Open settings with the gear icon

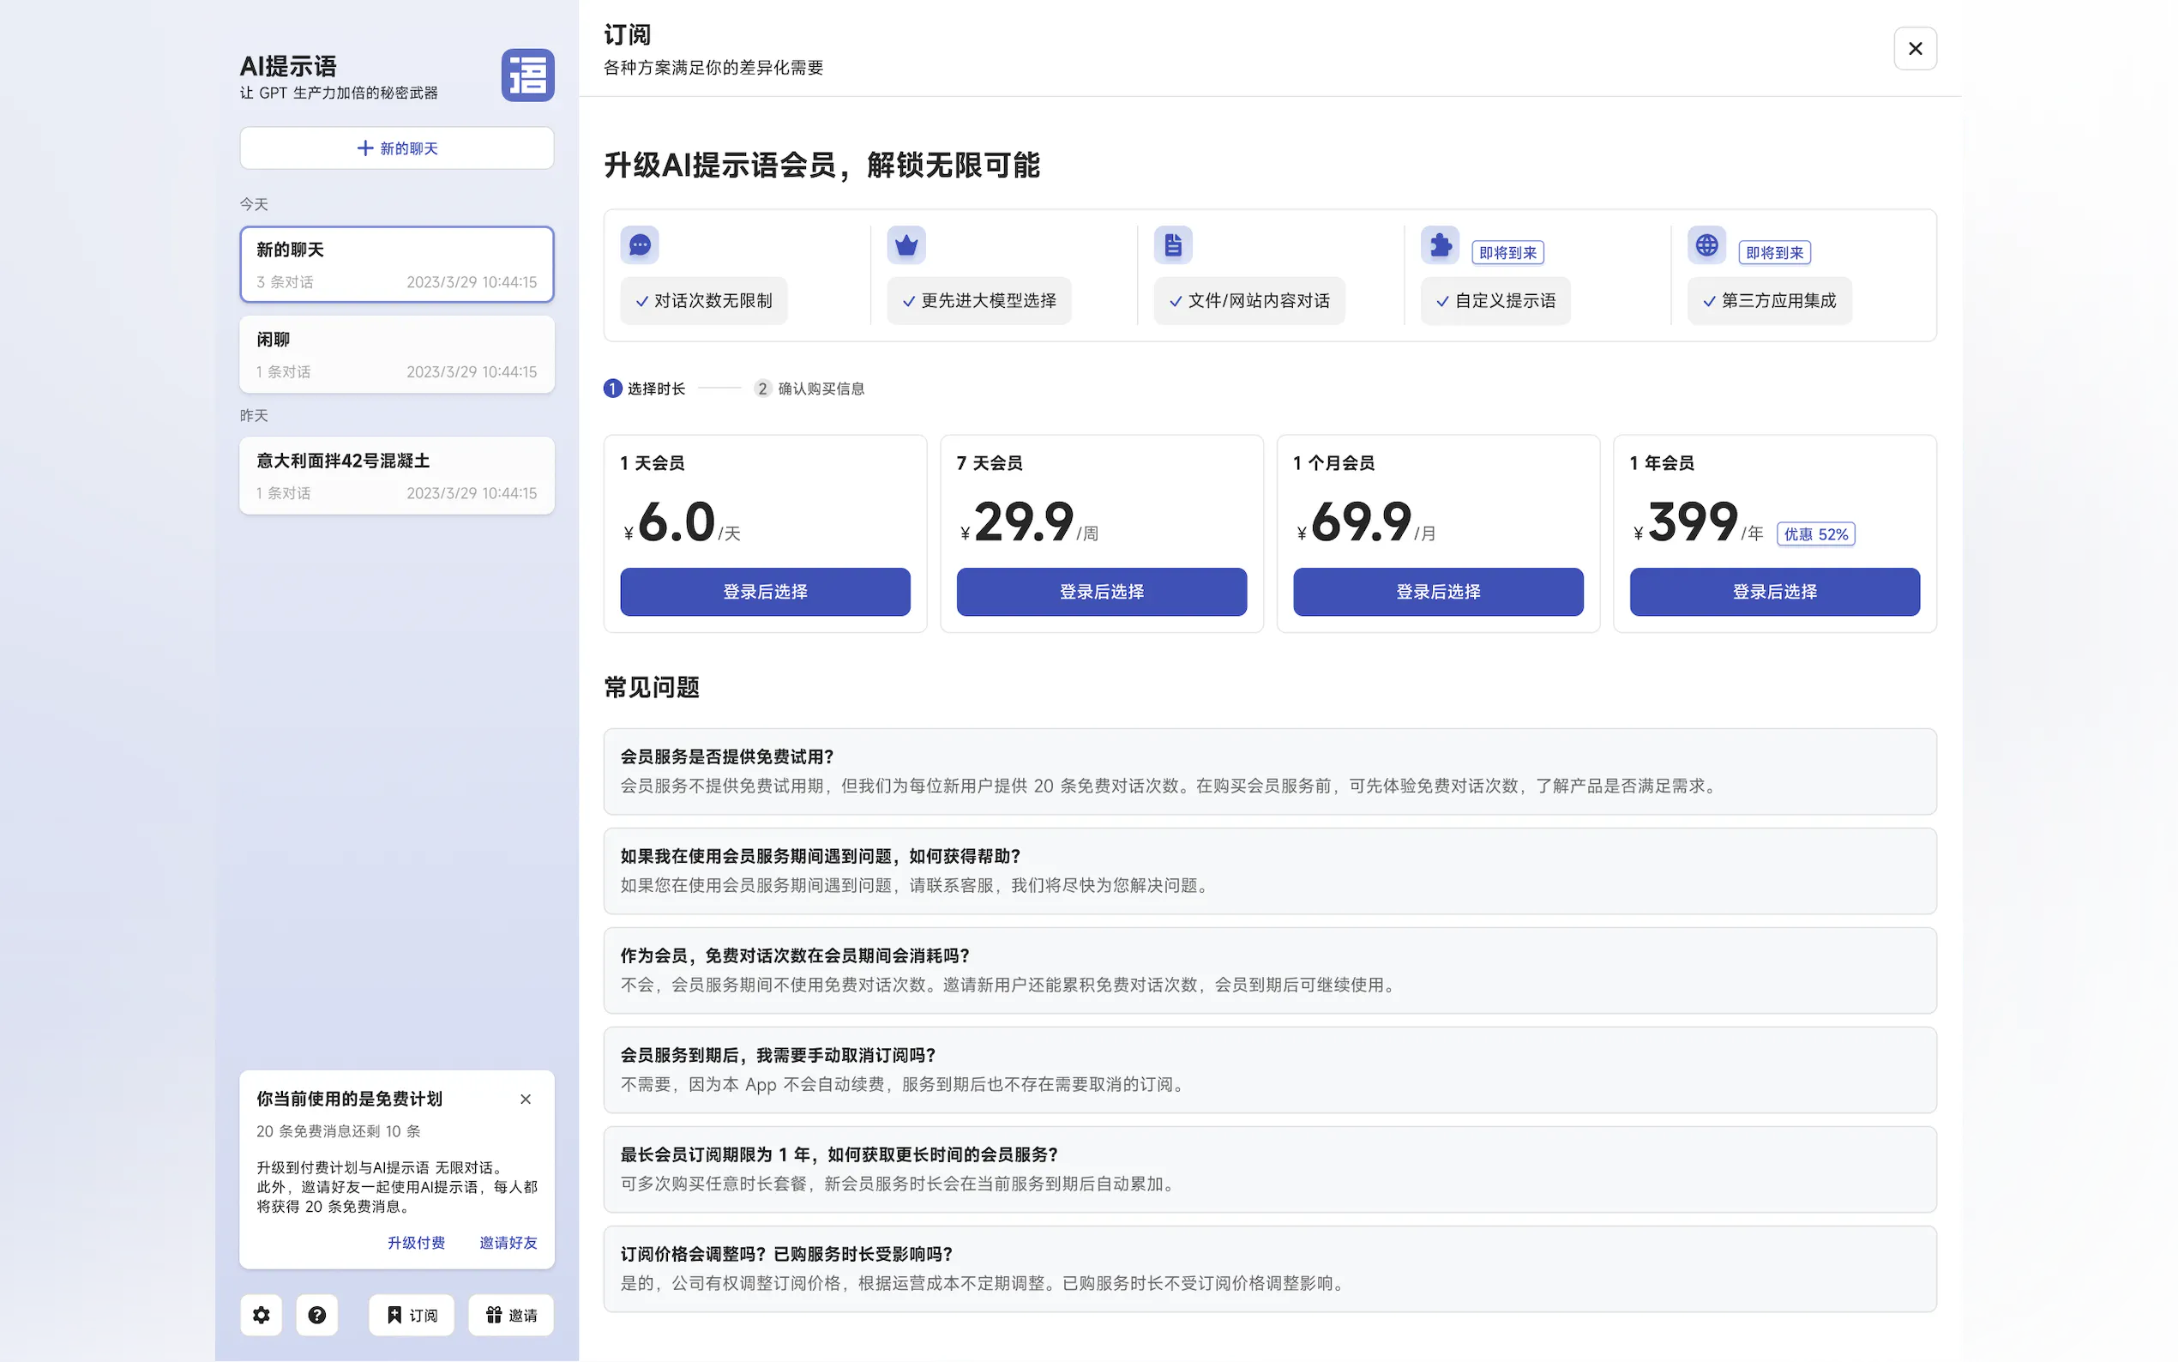click(262, 1314)
